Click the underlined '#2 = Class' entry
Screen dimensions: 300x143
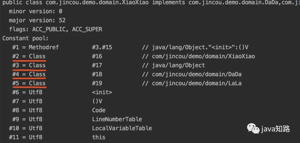click(x=29, y=56)
